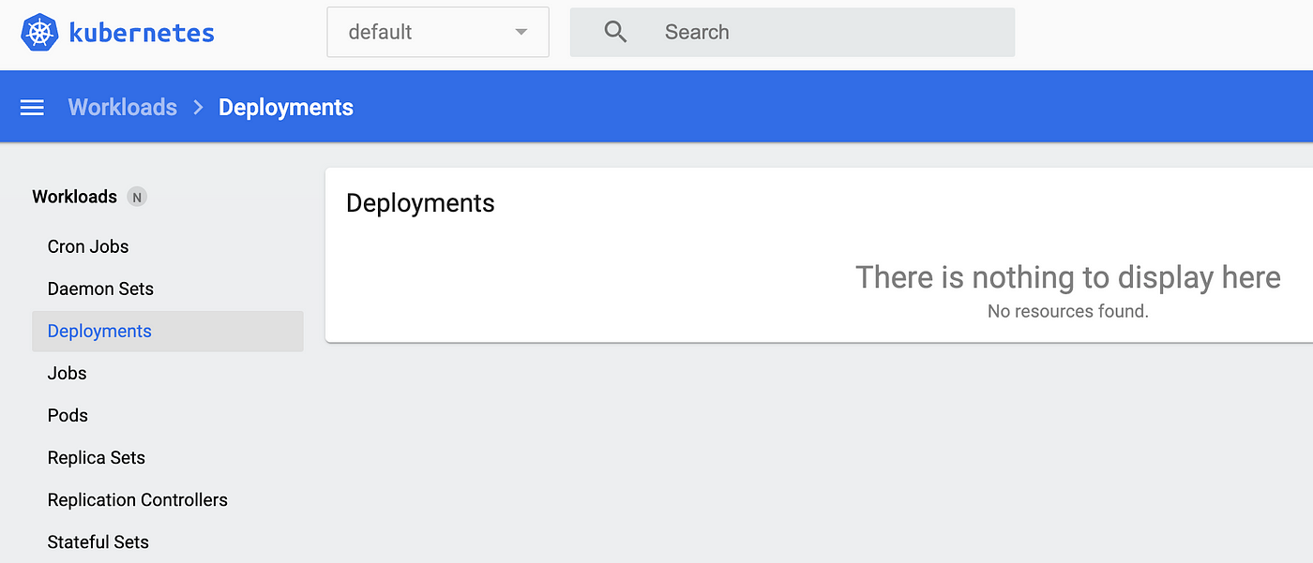Screen dimensions: 1313x563
Task: Open the hamburger navigation menu
Action: click(x=32, y=108)
